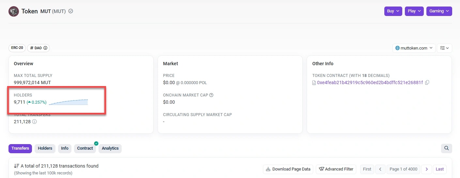Click the max total supply value 999,972,014 MUT

pyautogui.click(x=32, y=82)
